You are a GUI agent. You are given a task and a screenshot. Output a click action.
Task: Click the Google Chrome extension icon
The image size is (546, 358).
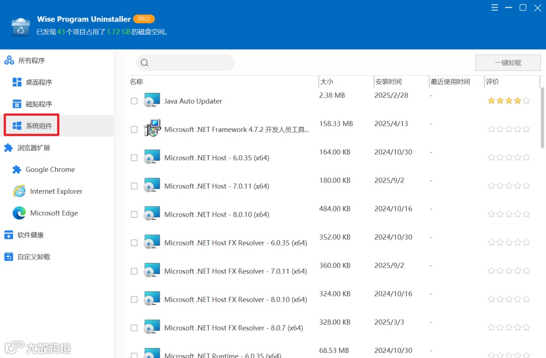click(17, 169)
